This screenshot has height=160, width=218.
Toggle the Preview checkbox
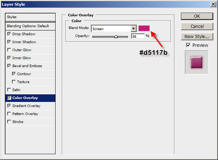pos(188,45)
